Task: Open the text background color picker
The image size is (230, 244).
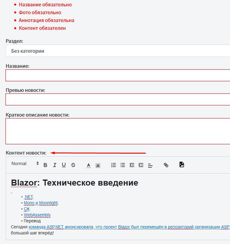Action: click(98, 165)
